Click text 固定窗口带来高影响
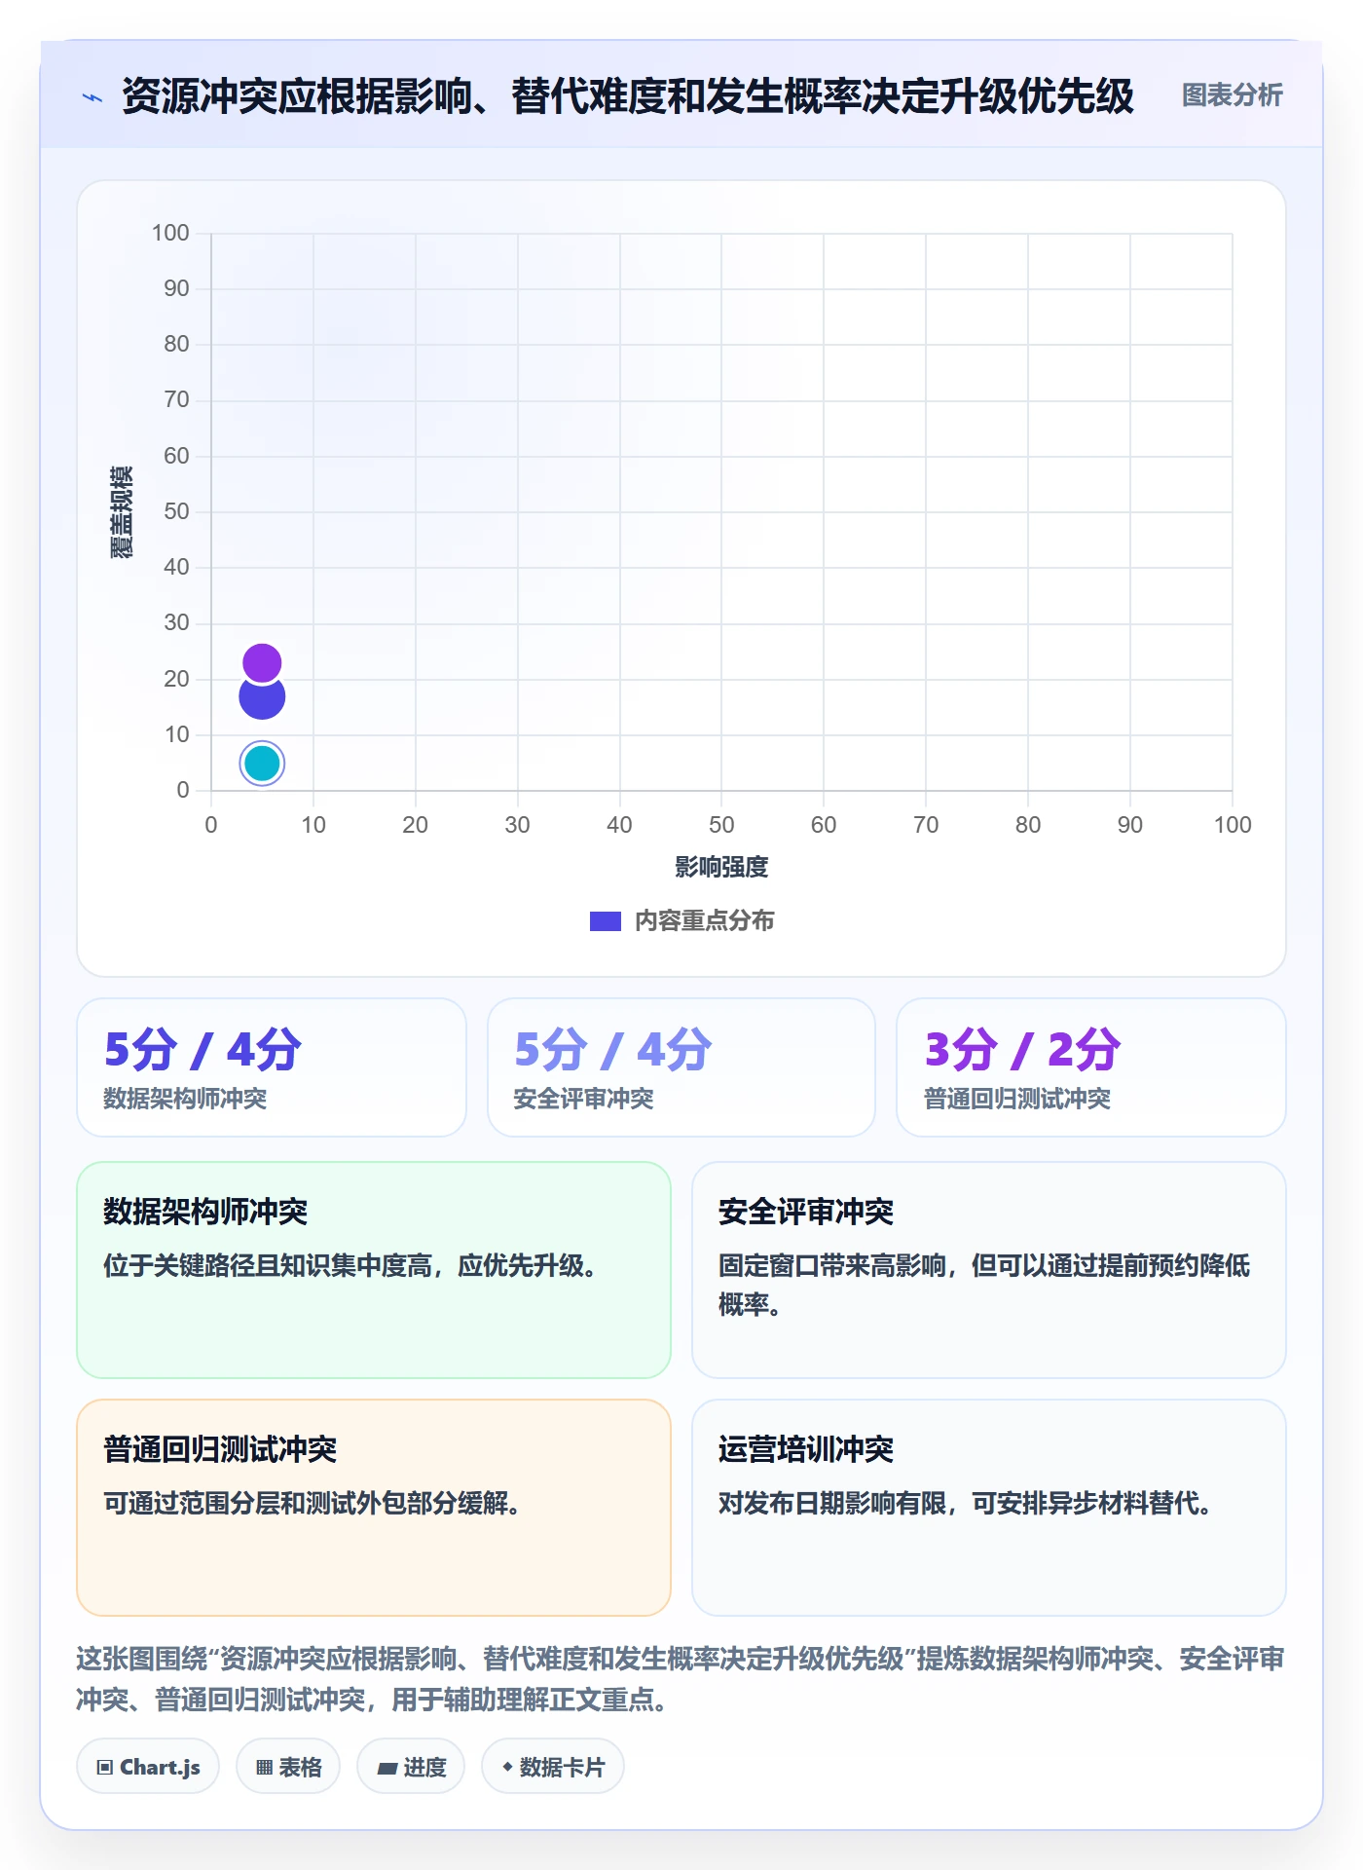The width and height of the screenshot is (1363, 1870). tap(832, 1266)
